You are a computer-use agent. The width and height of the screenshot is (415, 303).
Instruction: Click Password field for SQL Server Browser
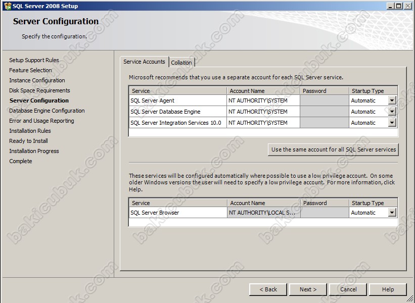(x=325, y=213)
